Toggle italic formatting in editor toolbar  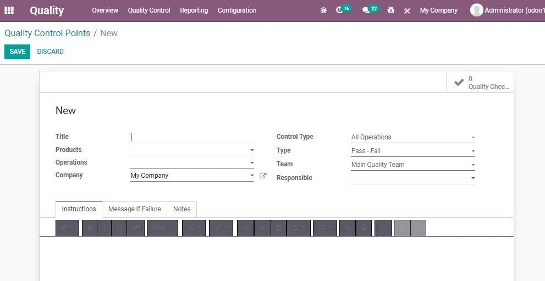coord(104,228)
